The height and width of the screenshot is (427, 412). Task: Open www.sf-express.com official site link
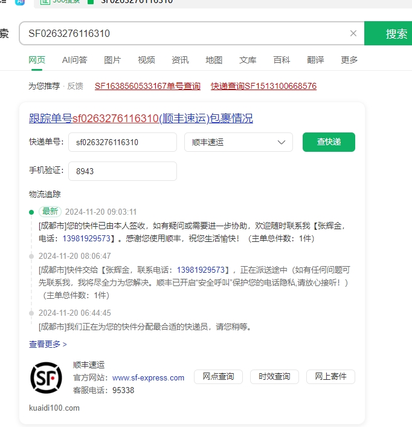coord(148,378)
